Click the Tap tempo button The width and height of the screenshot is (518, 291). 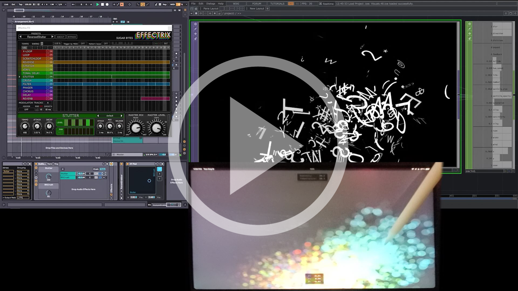point(20,5)
